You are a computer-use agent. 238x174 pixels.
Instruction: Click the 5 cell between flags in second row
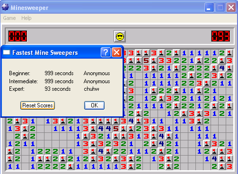146,61
